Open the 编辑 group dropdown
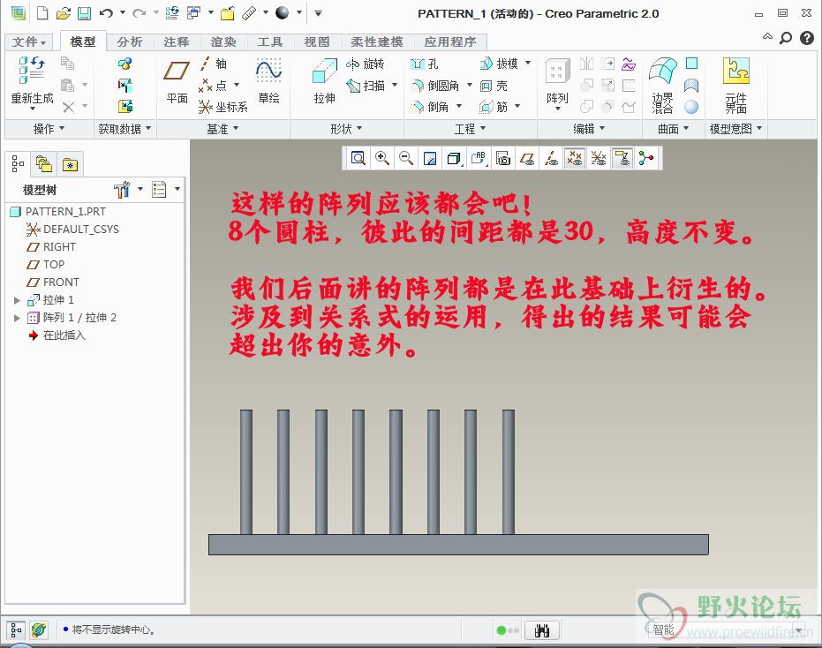This screenshot has height=648, width=822. tap(589, 128)
